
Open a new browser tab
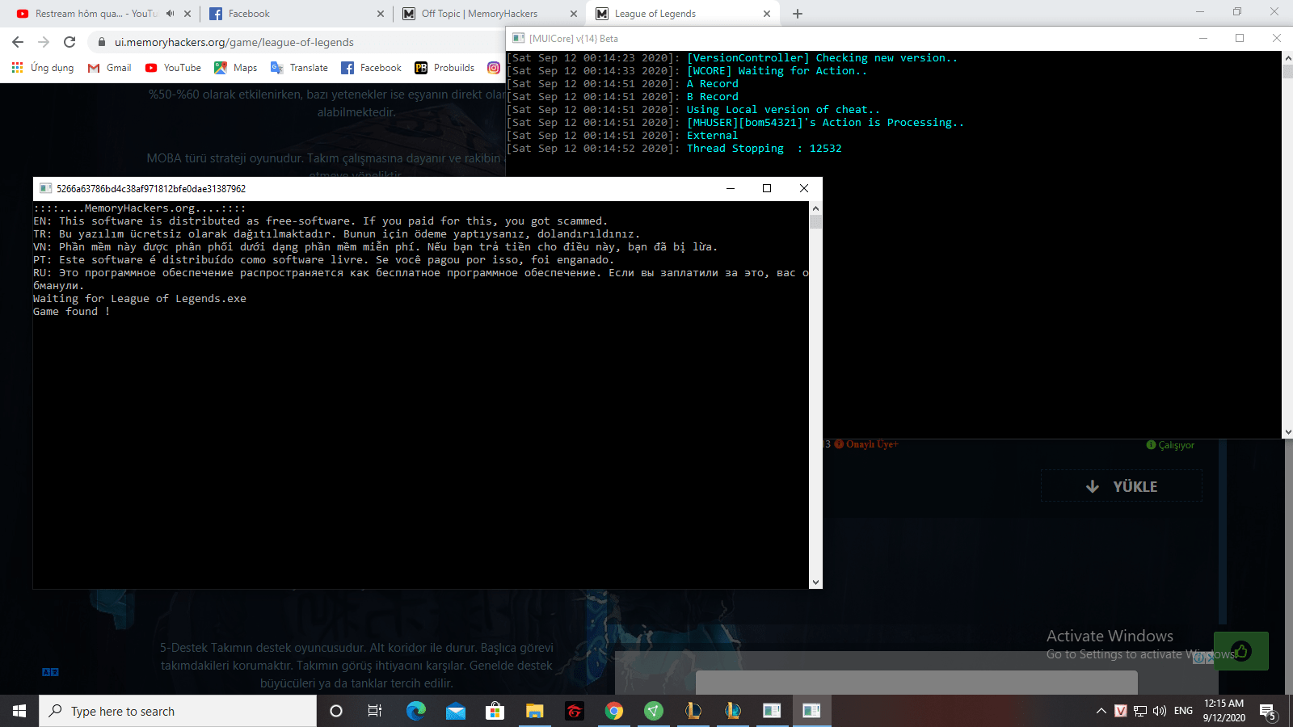pyautogui.click(x=798, y=14)
